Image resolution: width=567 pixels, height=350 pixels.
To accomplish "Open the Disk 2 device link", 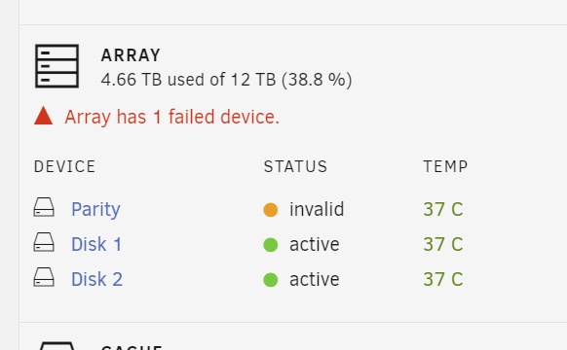I will 96,279.
